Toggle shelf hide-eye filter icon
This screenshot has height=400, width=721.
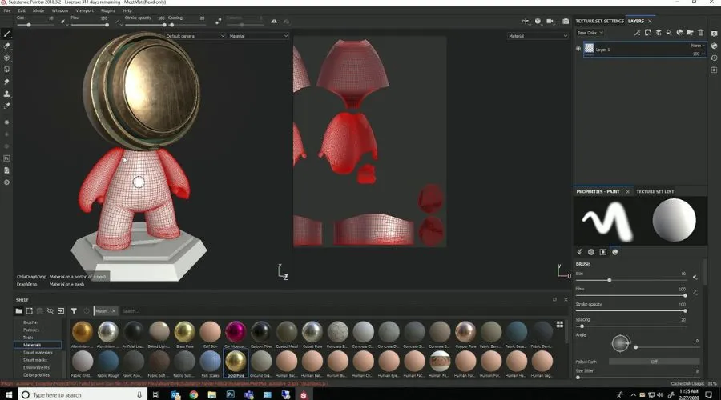point(50,311)
